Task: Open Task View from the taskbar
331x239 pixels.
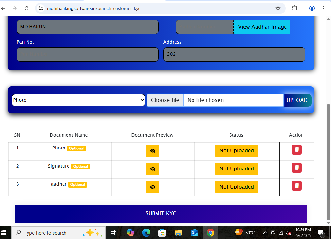Action: [x=113, y=233]
